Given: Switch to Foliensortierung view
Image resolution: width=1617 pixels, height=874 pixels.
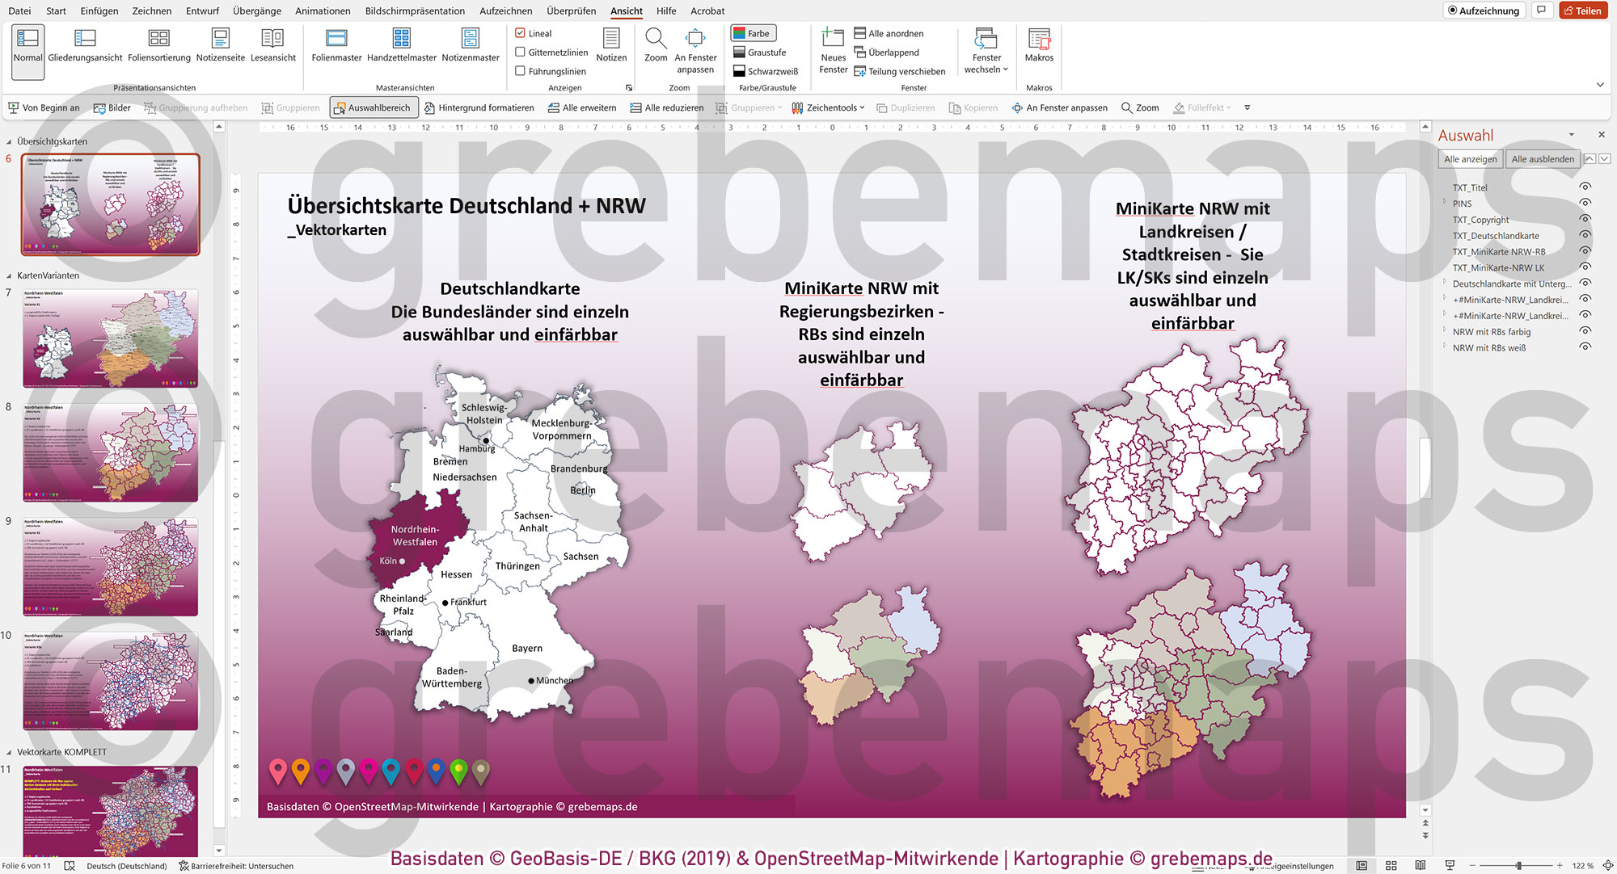Looking at the screenshot, I should click(158, 48).
